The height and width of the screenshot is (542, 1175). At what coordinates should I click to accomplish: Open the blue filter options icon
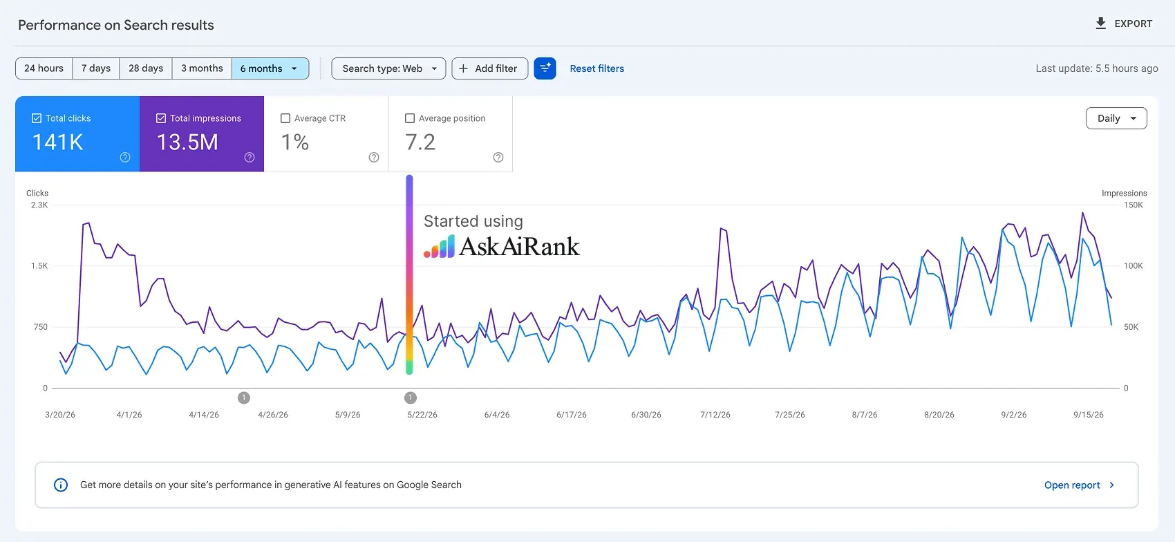545,68
